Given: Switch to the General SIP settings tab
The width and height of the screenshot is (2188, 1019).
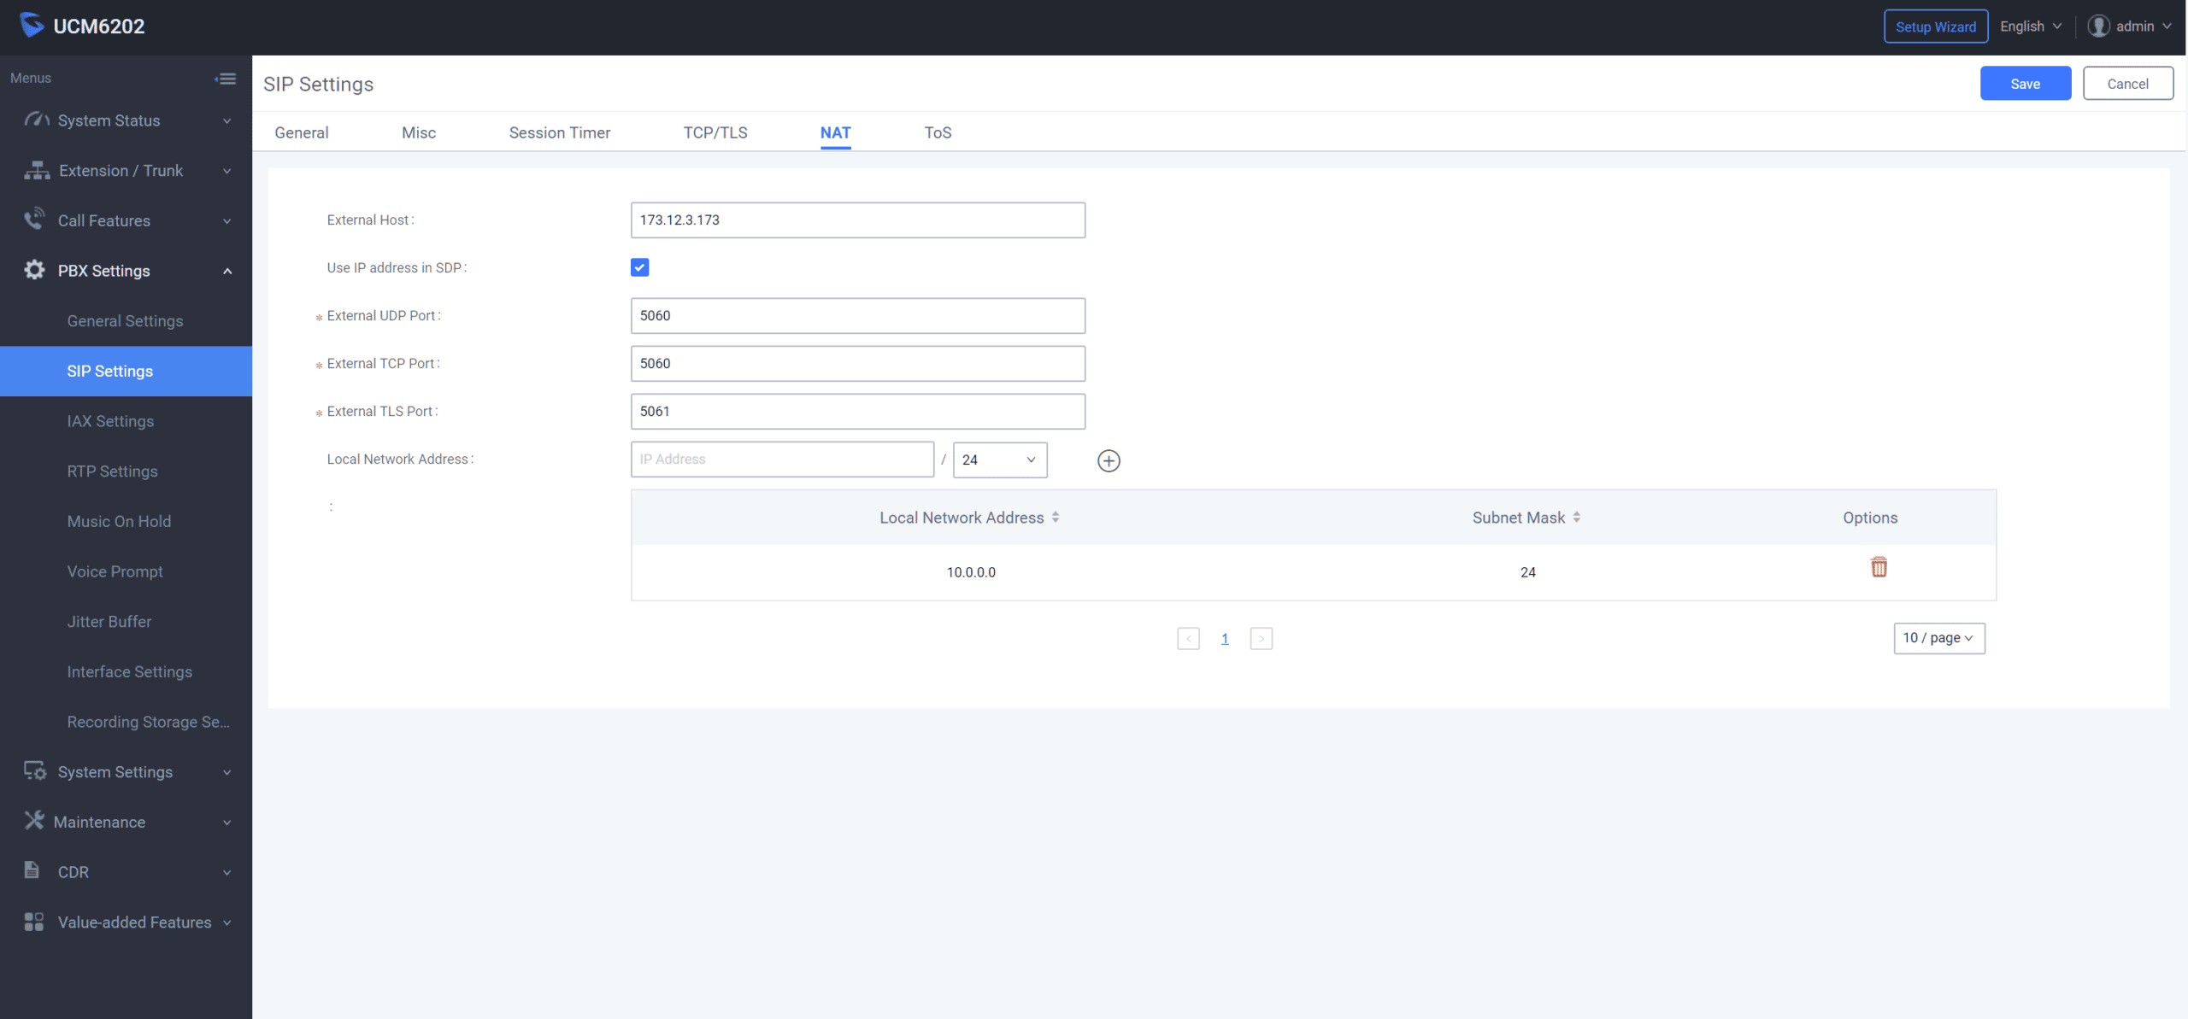Looking at the screenshot, I should coord(302,131).
